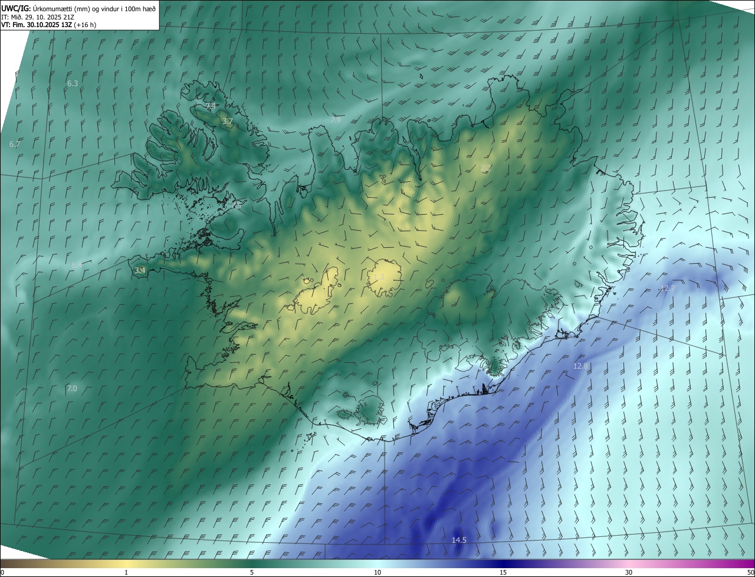Click the 12.8 value label on the map

coord(580,366)
